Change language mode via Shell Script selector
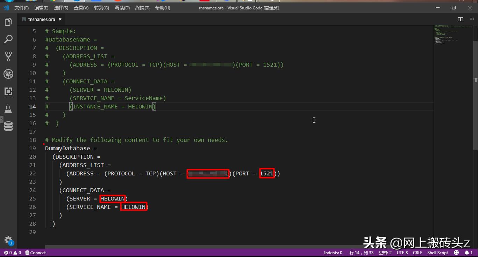Image resolution: width=478 pixels, height=257 pixels. pos(437,252)
